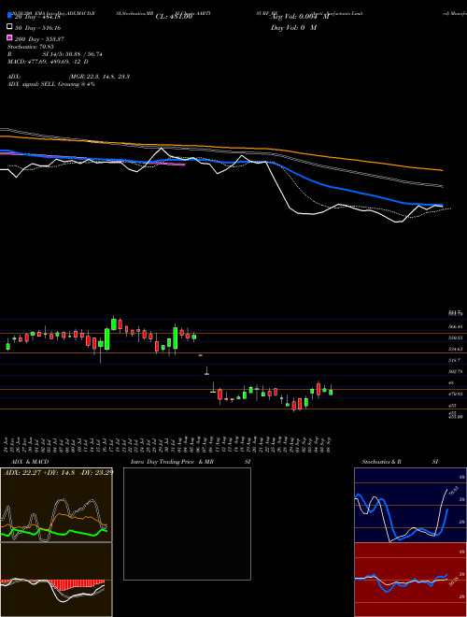Click the last green candlestick on the chart
The height and width of the screenshot is (617, 467).
331,392
